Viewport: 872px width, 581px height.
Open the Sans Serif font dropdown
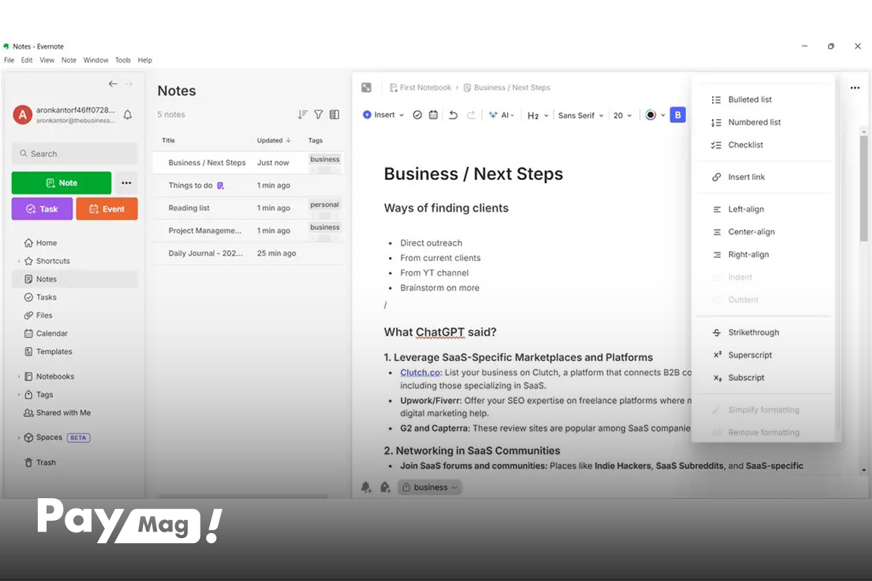tap(580, 115)
